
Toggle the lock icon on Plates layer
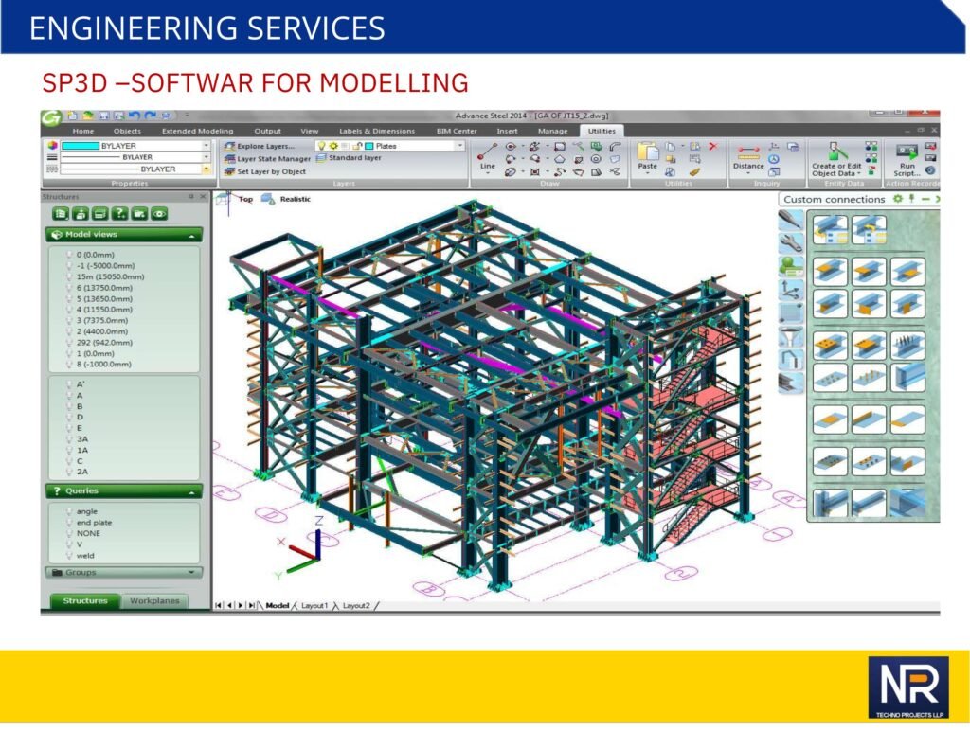357,145
